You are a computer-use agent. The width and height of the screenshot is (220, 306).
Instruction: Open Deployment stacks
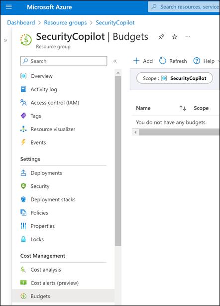(53, 200)
